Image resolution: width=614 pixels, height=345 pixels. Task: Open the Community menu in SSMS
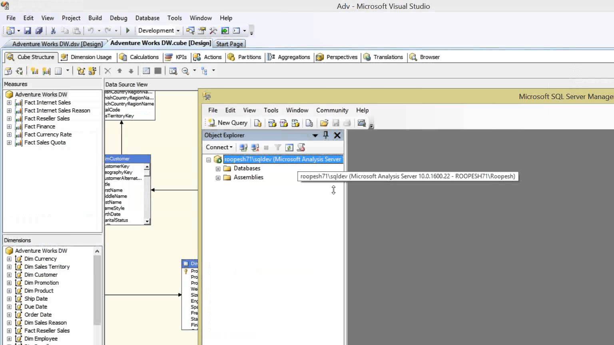click(332, 110)
